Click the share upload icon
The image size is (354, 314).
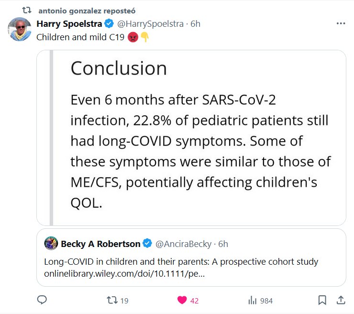click(341, 300)
